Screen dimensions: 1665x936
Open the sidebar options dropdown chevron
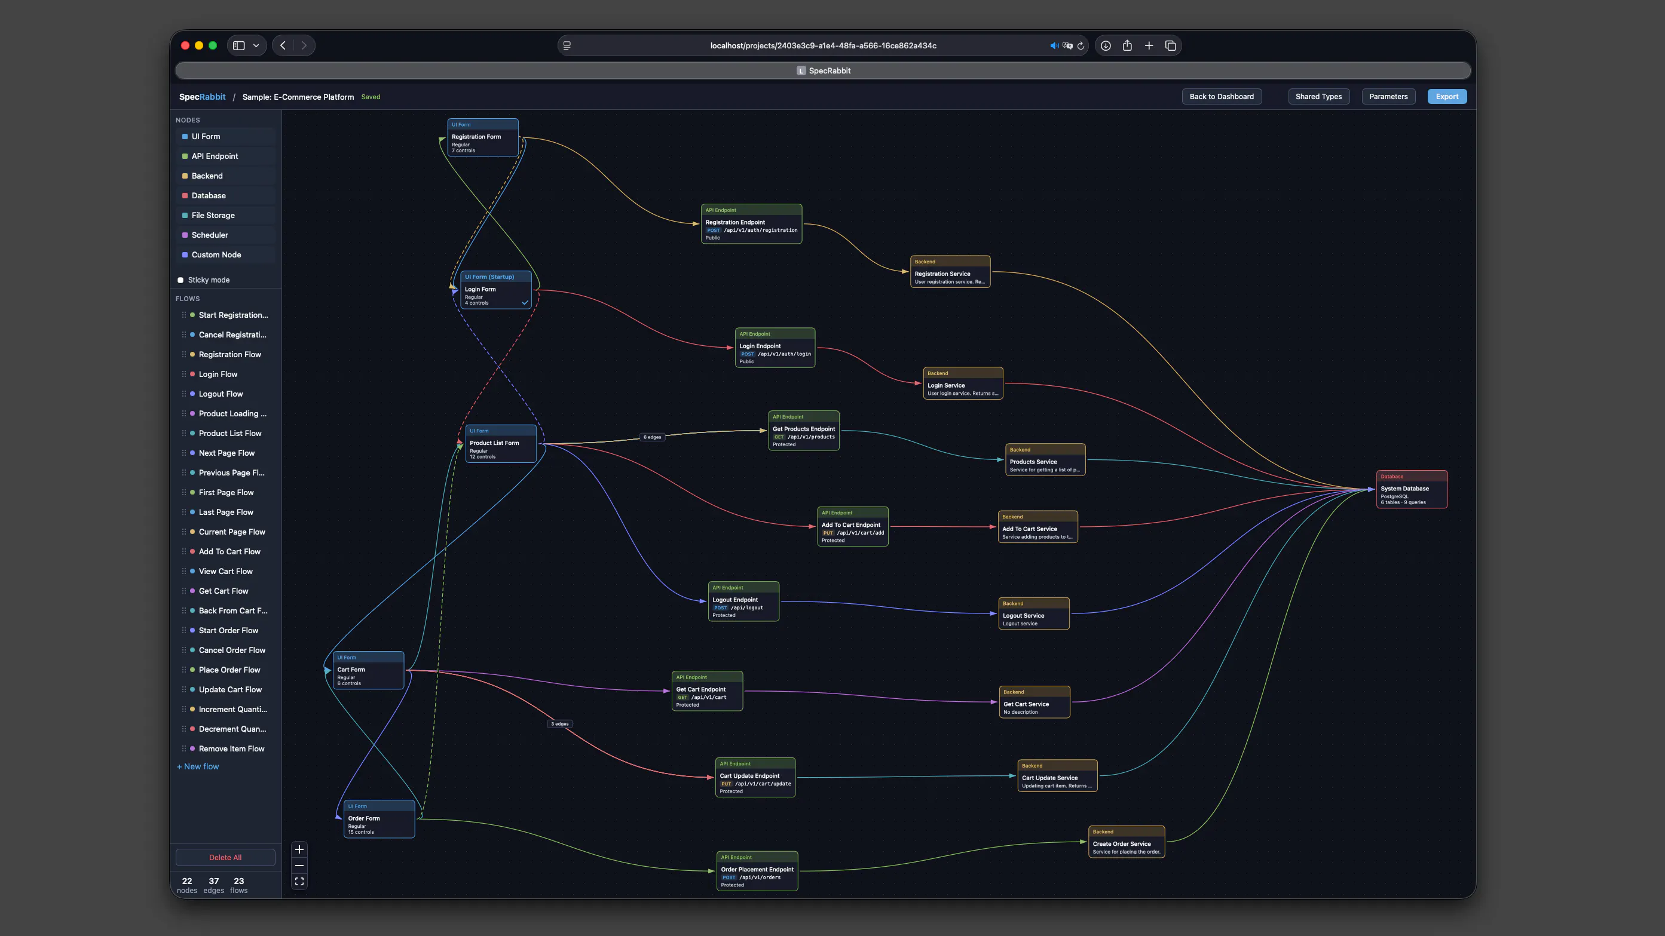coord(256,45)
